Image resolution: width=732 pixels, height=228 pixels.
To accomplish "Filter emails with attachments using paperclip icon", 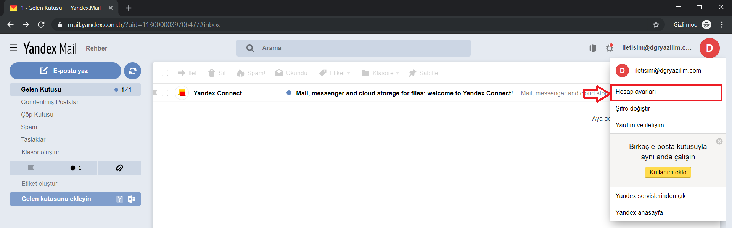I will 119,168.
